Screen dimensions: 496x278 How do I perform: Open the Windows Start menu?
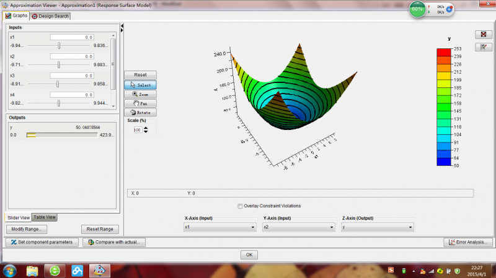(9, 271)
